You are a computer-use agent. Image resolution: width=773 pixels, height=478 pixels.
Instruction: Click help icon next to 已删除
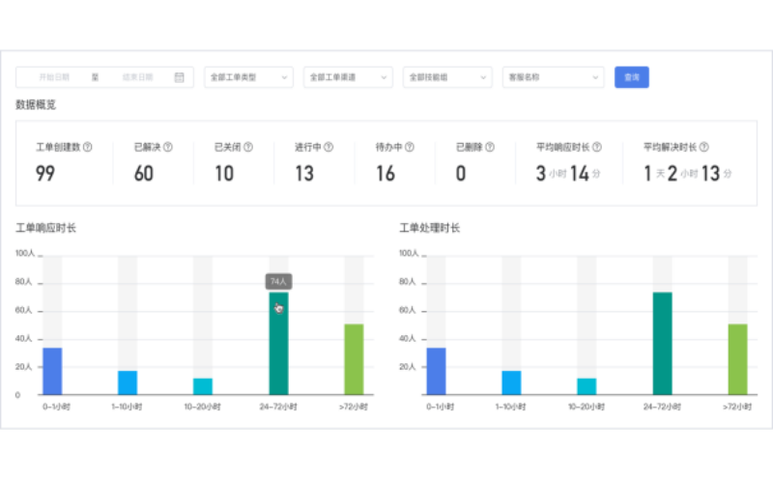490,148
